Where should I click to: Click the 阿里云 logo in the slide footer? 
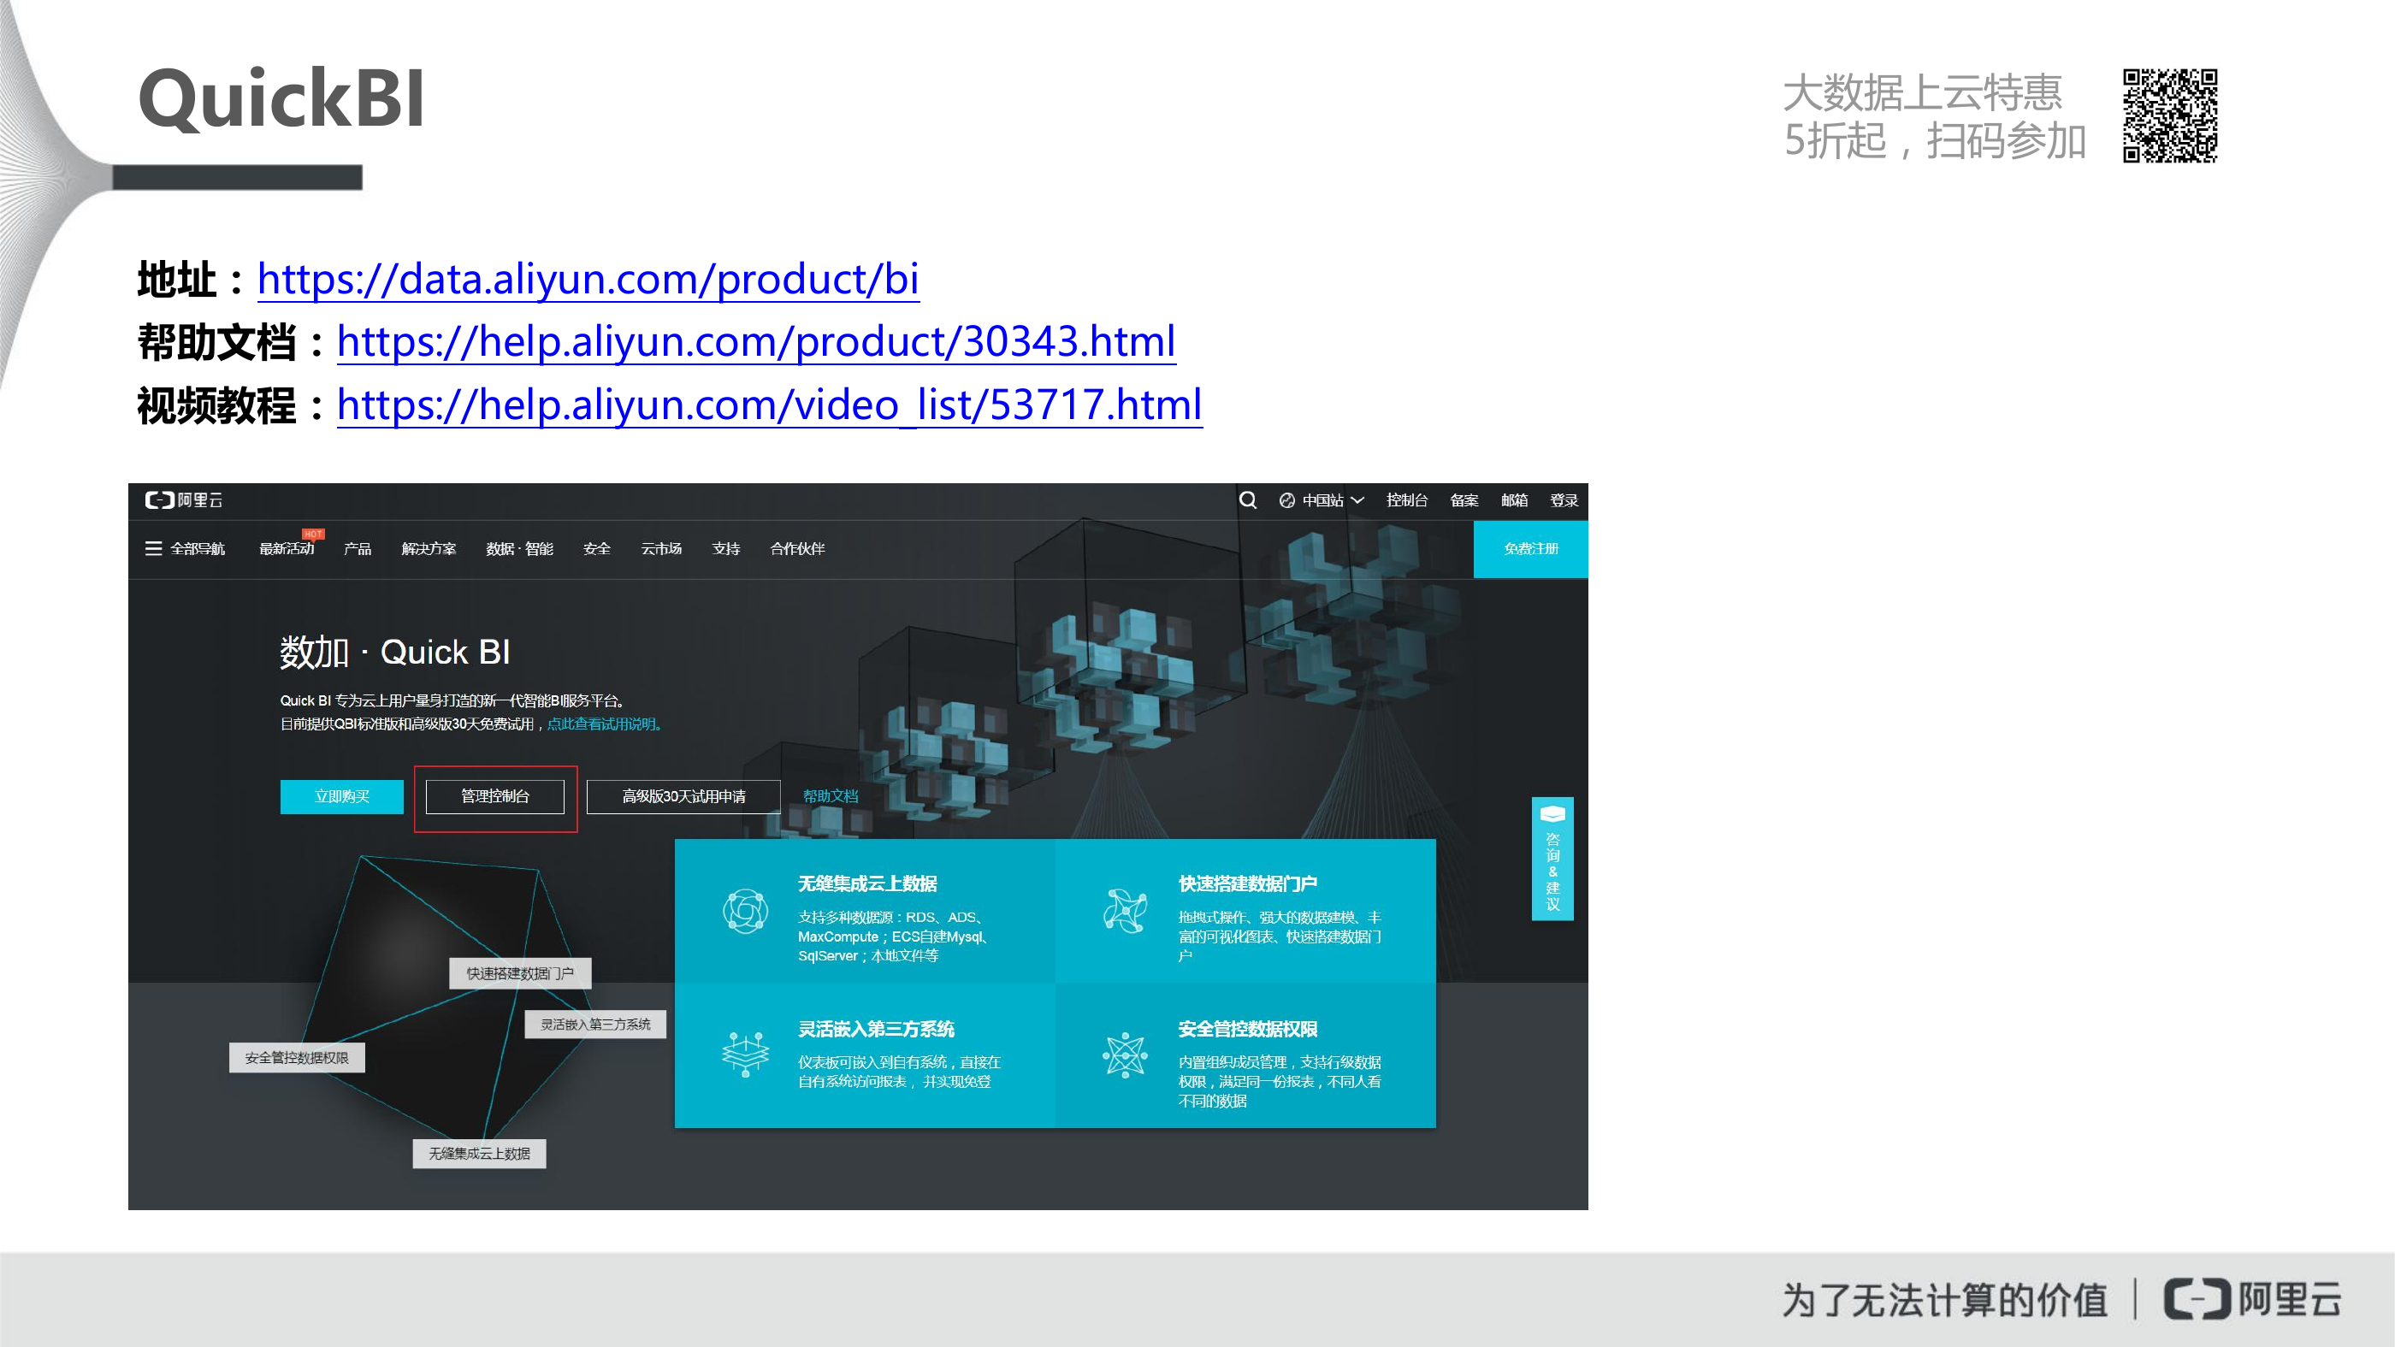coord(2252,1300)
